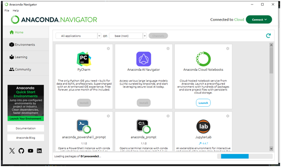Launch Anaconda Cloud Notebooks
Image resolution: width=281 pixels, height=167 pixels.
point(203,103)
